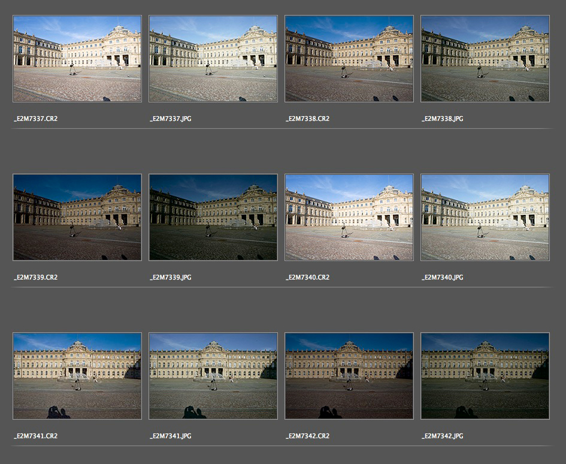Click the _E2M7337.JPG photo thumbnail
This screenshot has width=566, height=464.
pyautogui.click(x=213, y=59)
